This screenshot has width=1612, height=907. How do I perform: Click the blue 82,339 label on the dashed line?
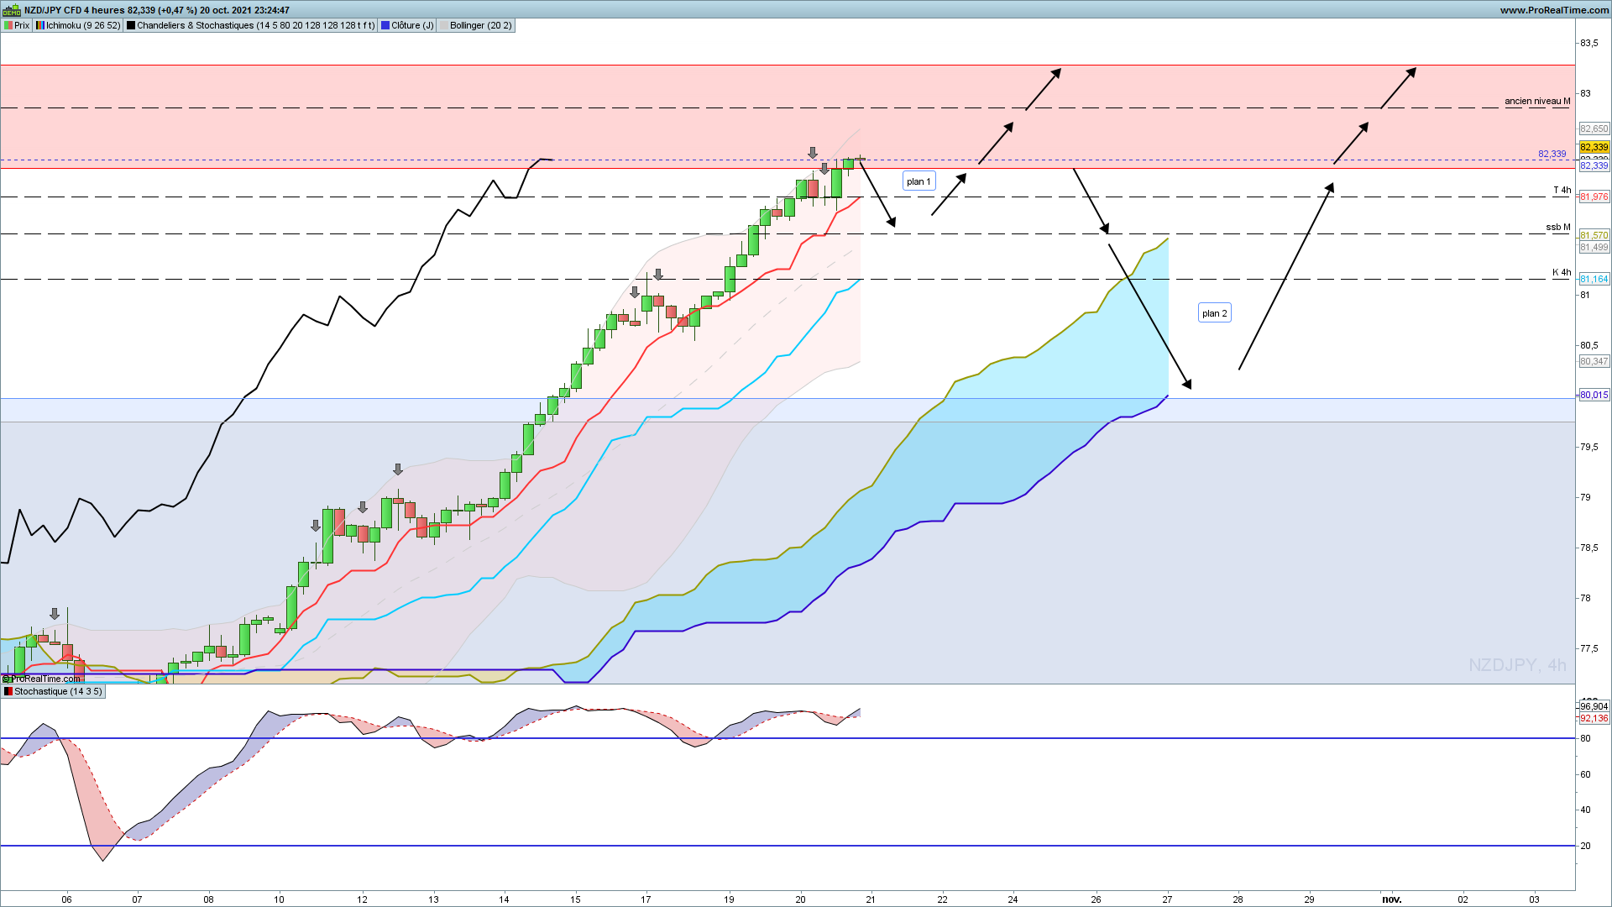[x=1552, y=154]
